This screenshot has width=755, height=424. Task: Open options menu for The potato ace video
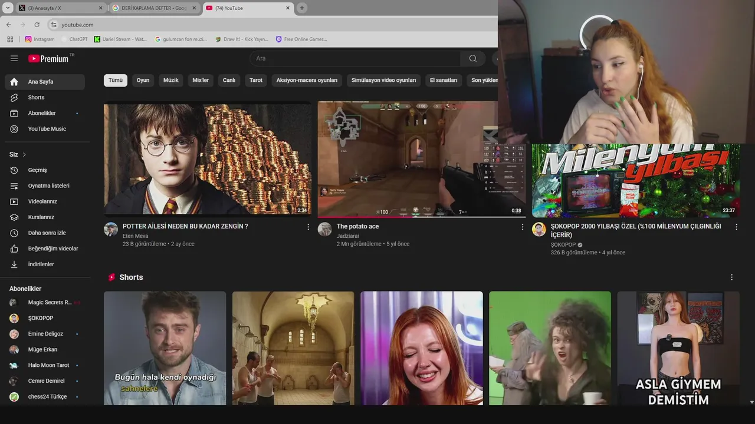[522, 227]
